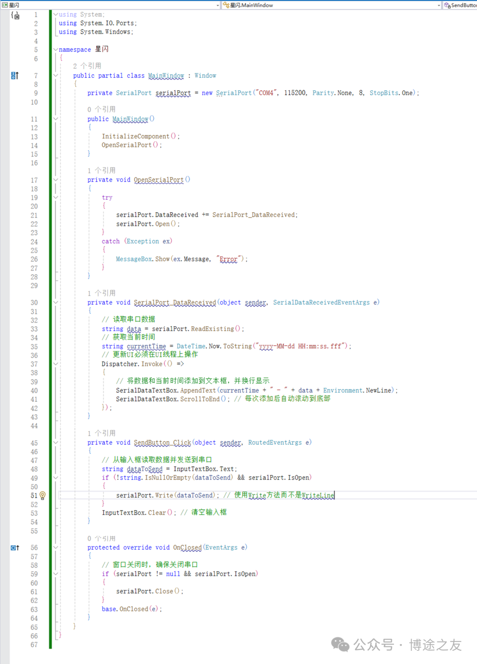The width and height of the screenshot is (477, 664).
Task: Click line number 51 in the margin
Action: (x=34, y=495)
